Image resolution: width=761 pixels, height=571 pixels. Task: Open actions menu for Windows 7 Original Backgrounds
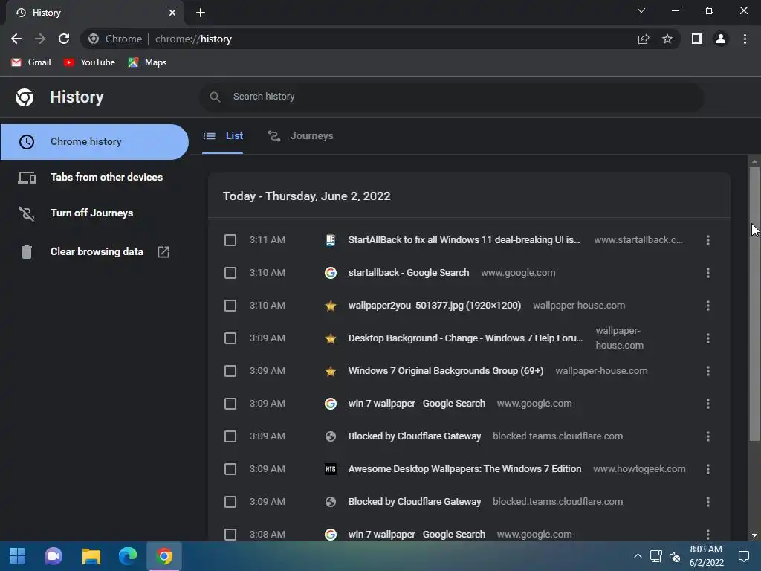point(708,371)
